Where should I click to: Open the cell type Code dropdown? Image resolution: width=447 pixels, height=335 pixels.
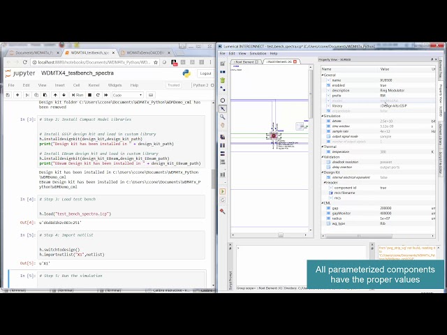tap(127, 95)
